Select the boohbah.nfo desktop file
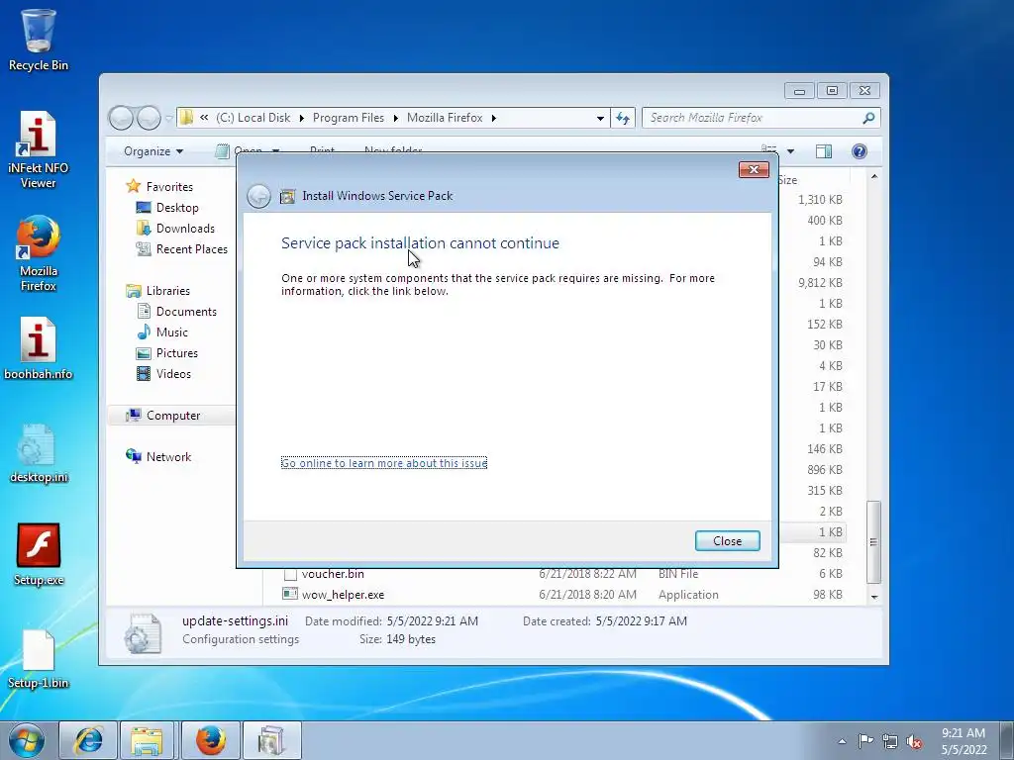Screen dimensions: 1014x760 [39, 347]
